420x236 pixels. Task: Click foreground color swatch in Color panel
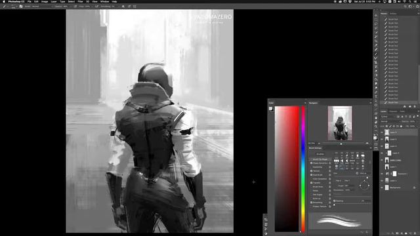(x=271, y=109)
